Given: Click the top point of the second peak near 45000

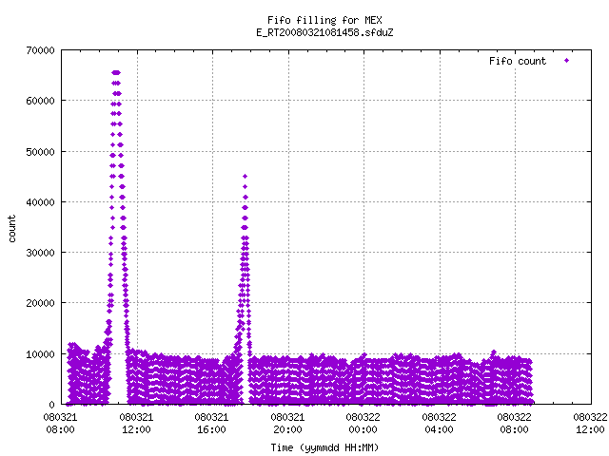Looking at the screenshot, I should pos(246,177).
